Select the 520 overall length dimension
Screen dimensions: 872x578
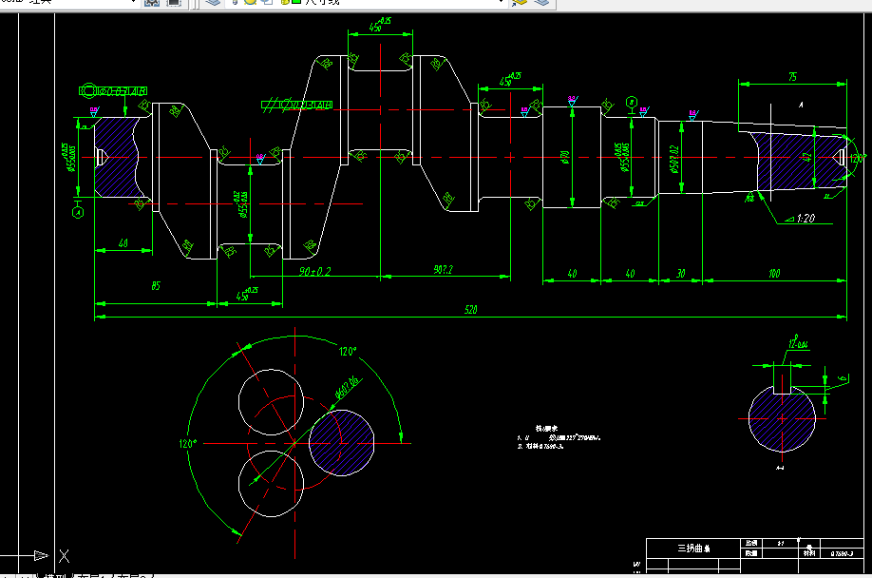click(470, 309)
